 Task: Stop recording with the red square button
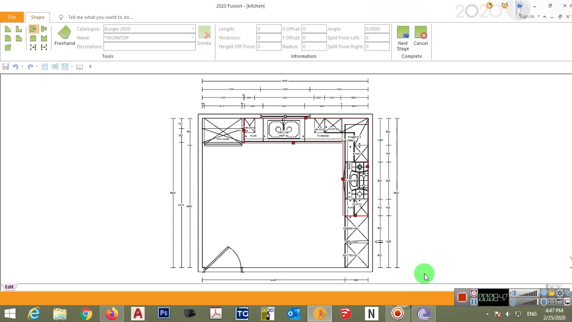pyautogui.click(x=462, y=297)
